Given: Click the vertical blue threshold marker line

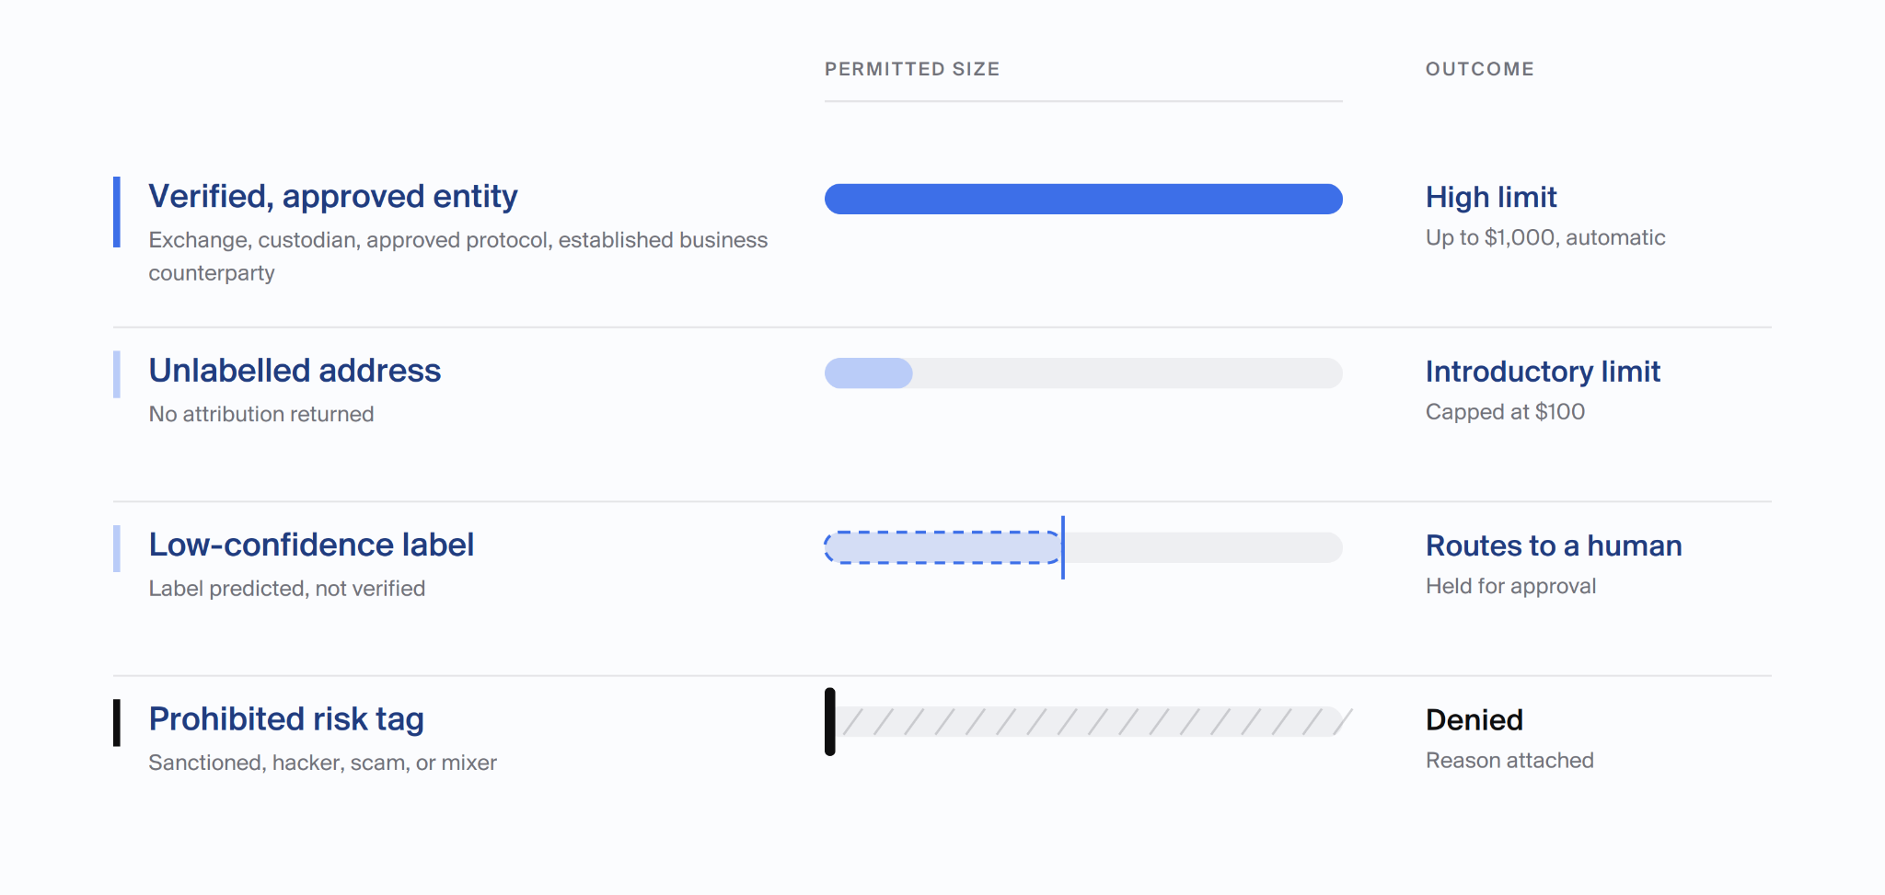Looking at the screenshot, I should [1063, 547].
